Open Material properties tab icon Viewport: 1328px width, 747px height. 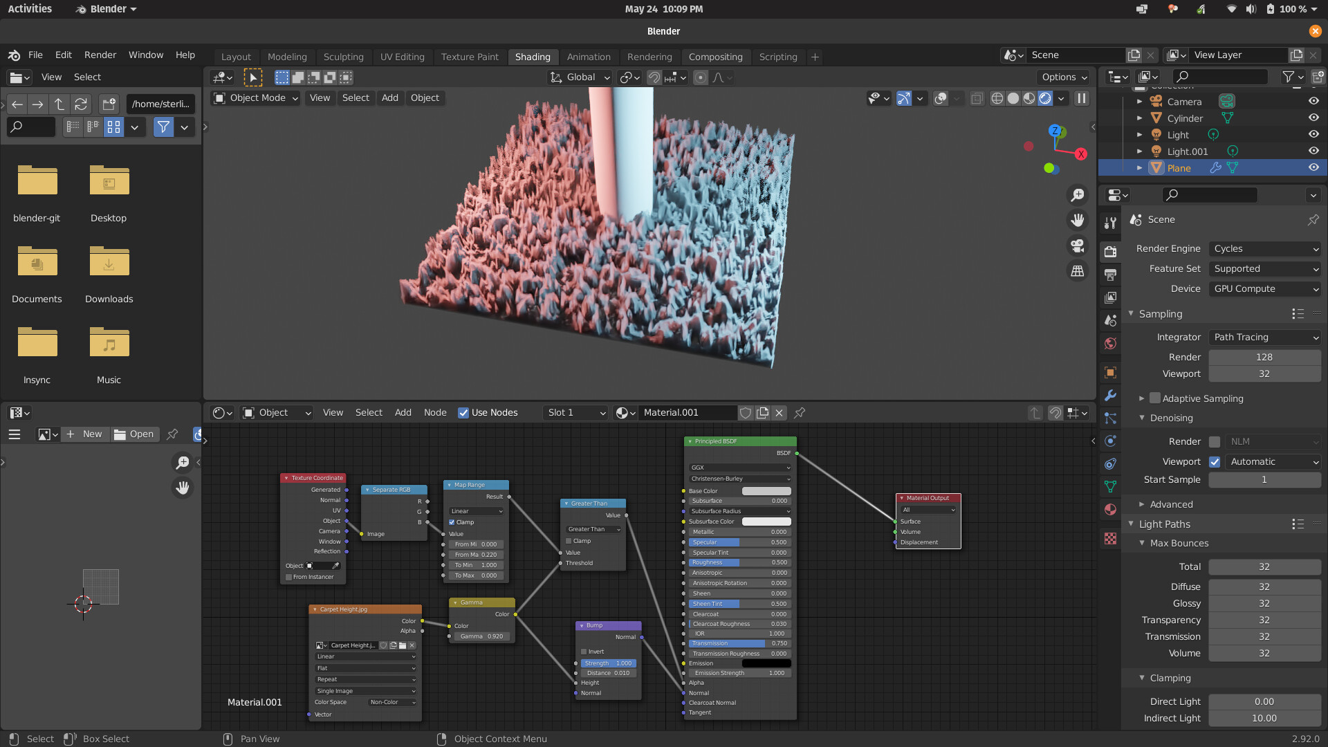tap(1110, 510)
